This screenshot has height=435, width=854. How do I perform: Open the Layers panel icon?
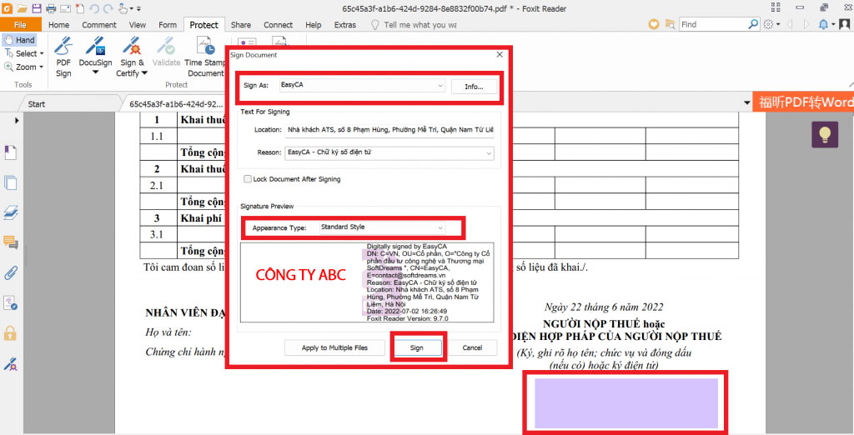(x=10, y=212)
